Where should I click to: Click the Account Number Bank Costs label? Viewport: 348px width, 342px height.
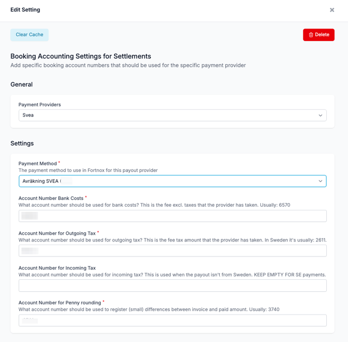click(51, 198)
